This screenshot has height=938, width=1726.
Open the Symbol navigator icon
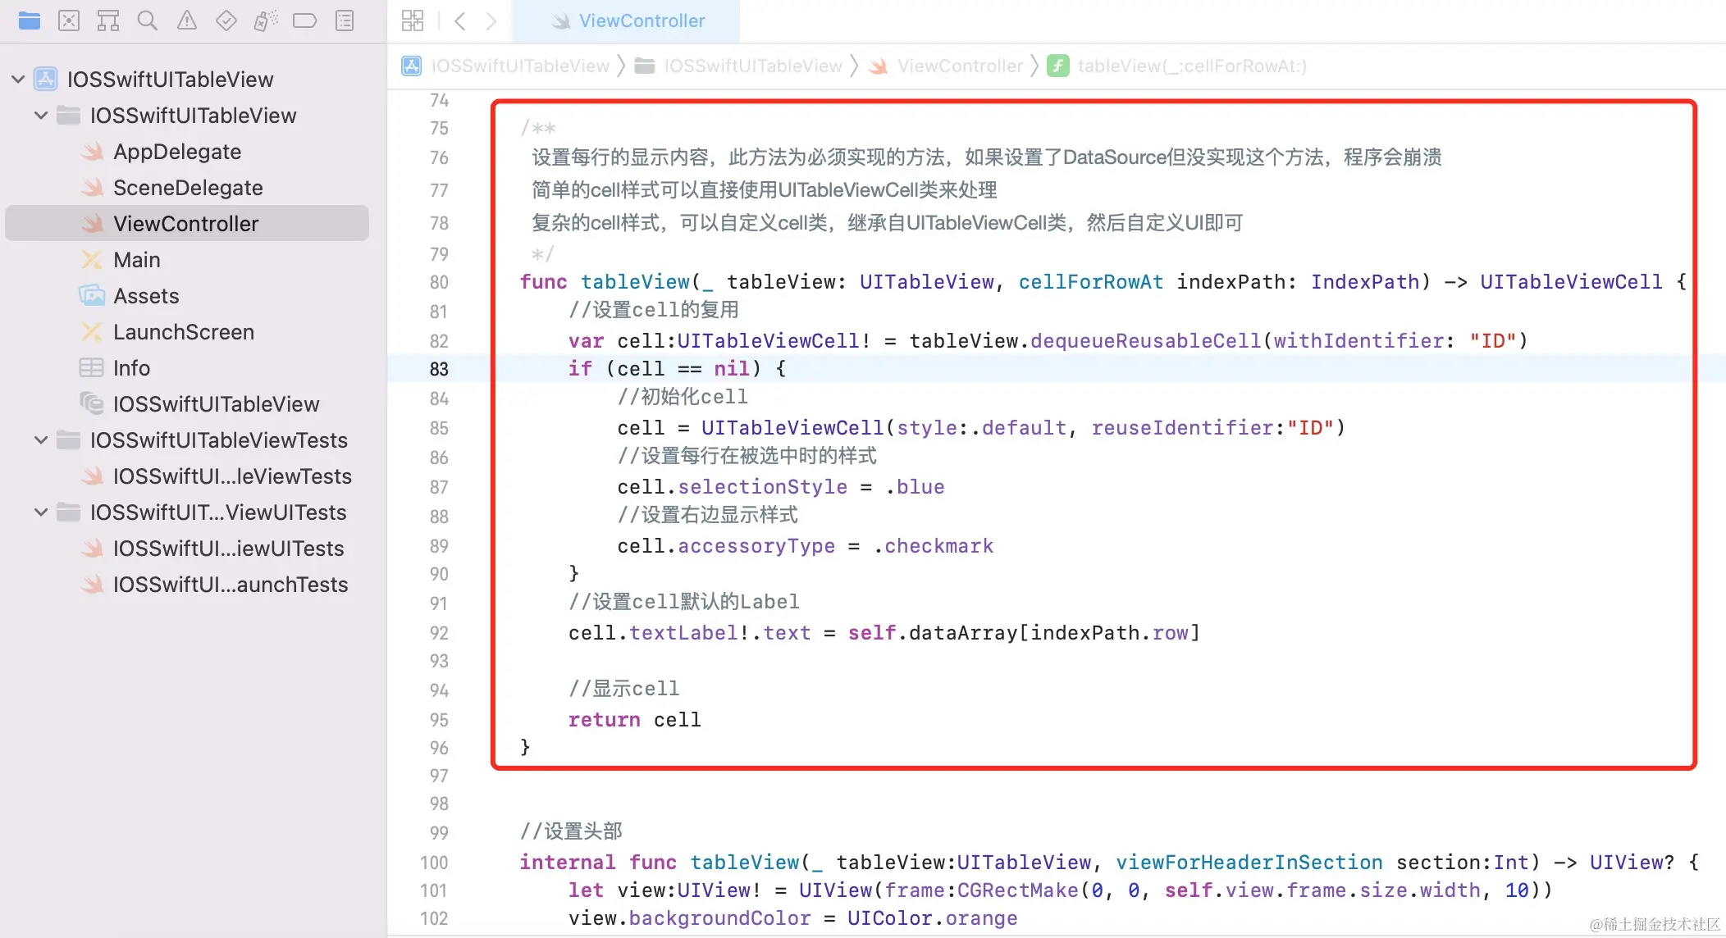tap(107, 20)
